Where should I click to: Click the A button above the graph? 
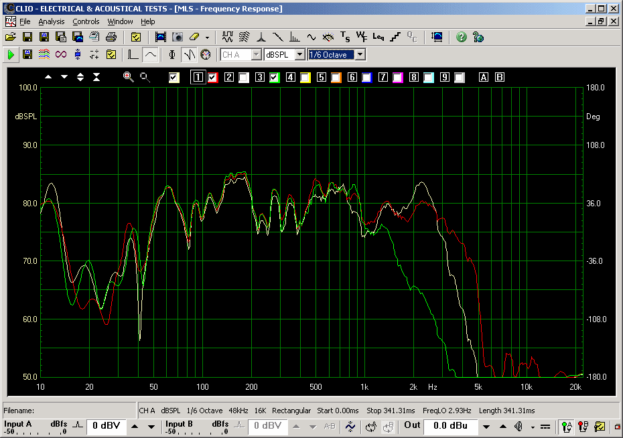point(484,78)
